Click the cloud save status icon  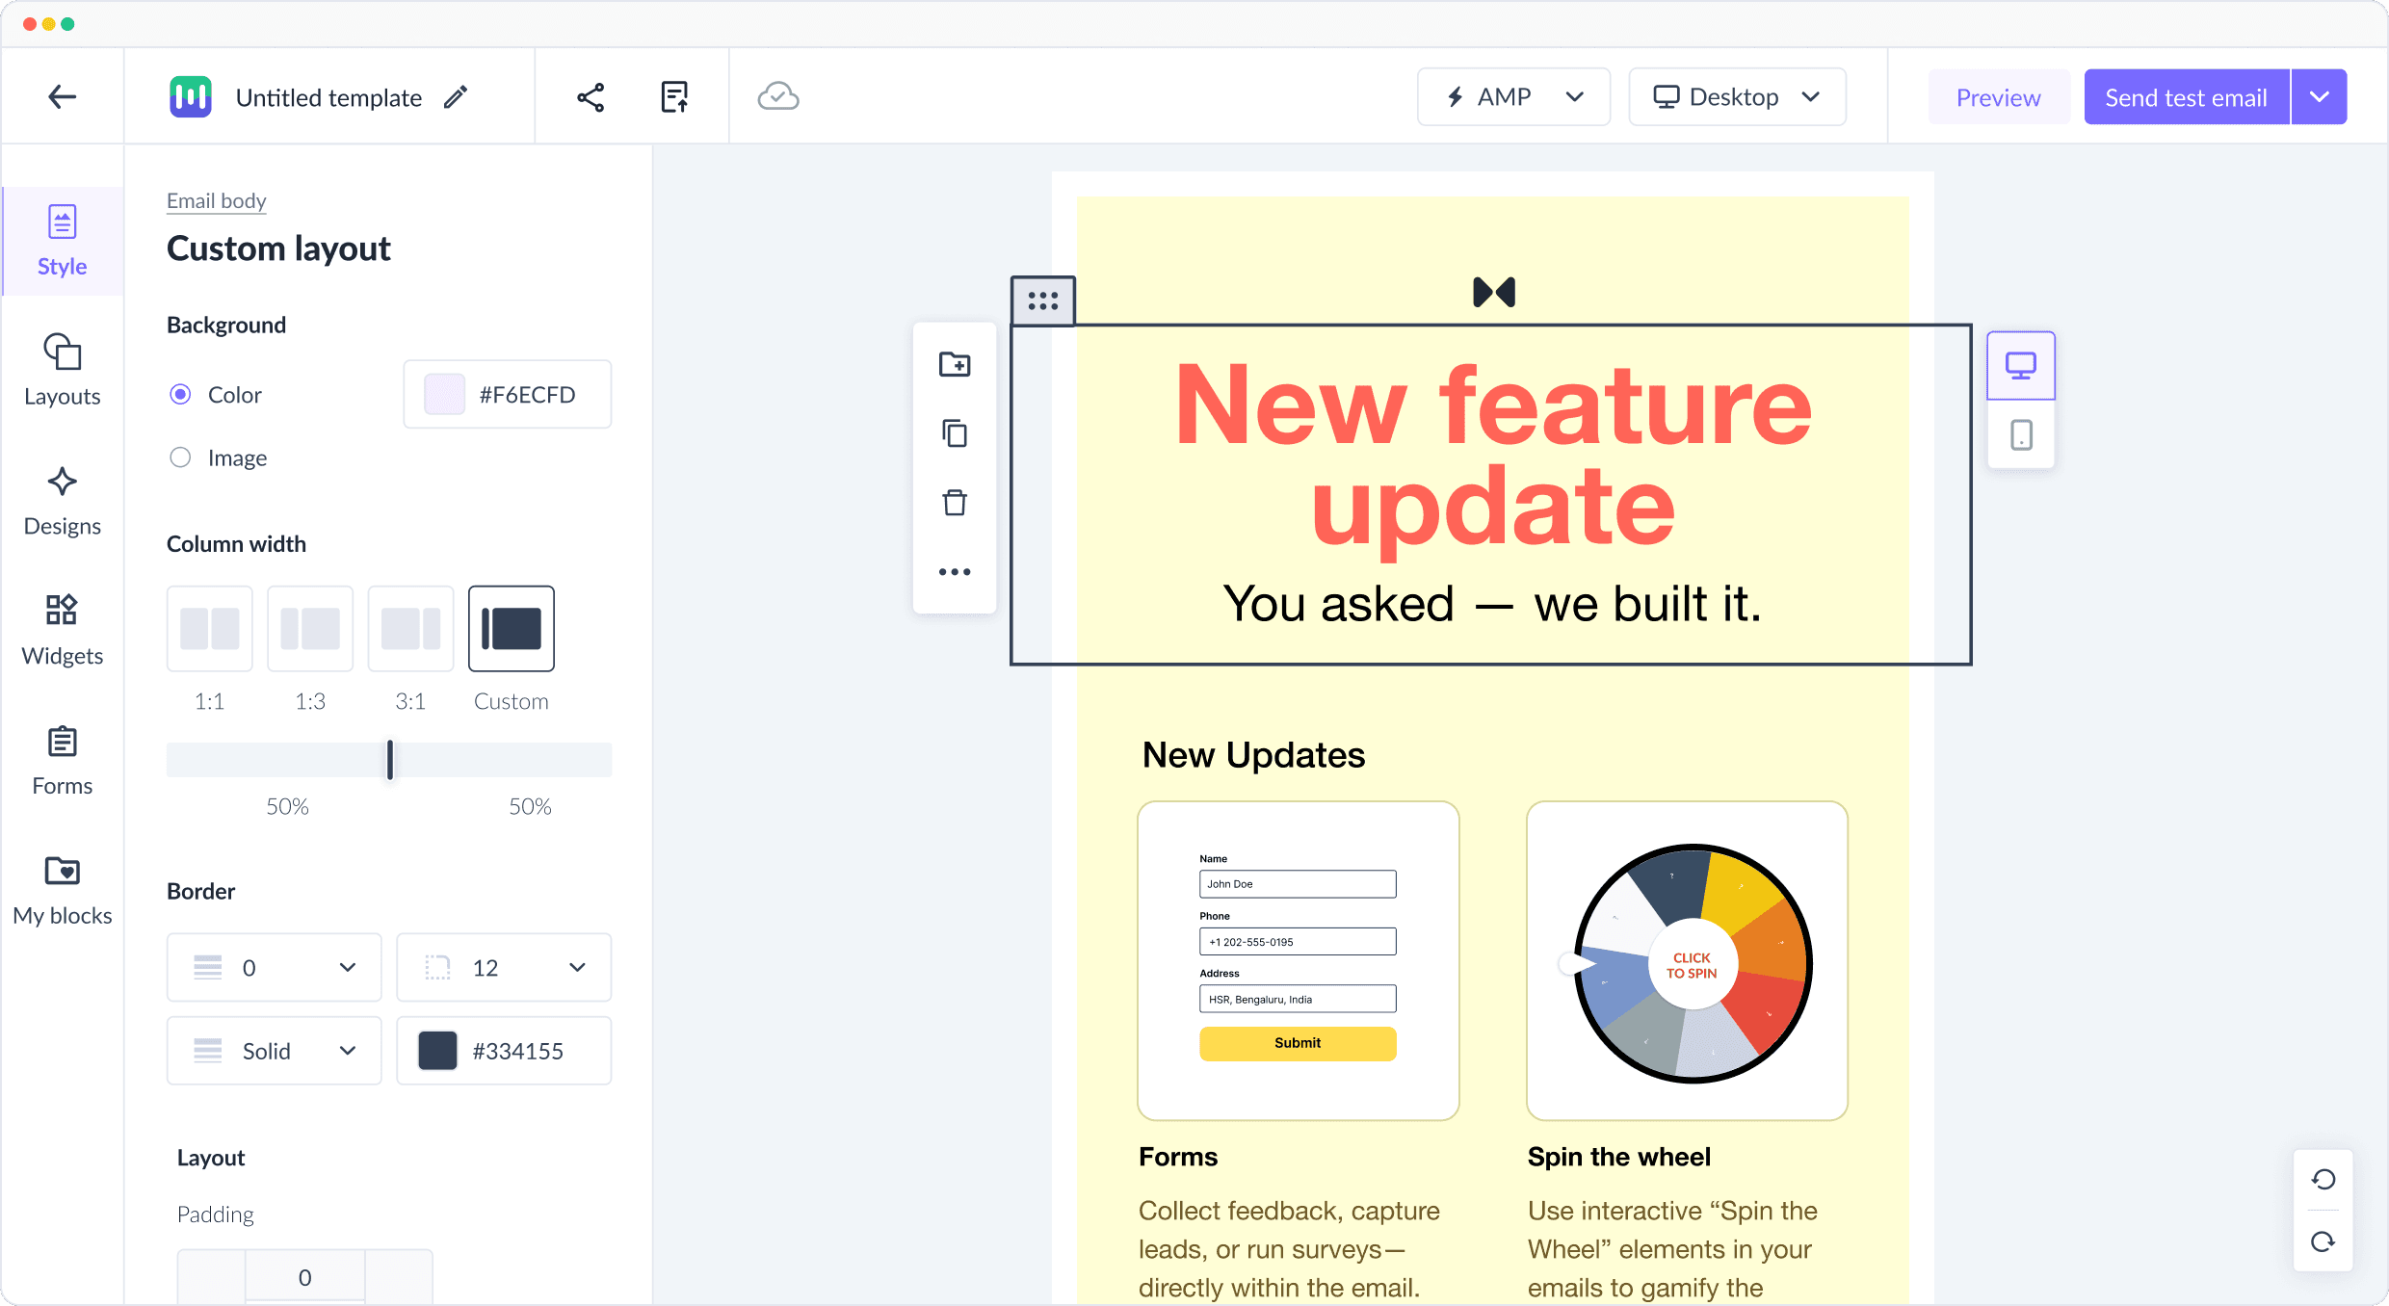(x=778, y=97)
